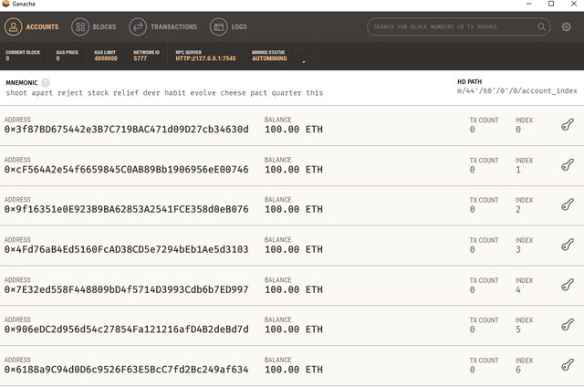Select address 0x7E32ed558F448809bD4f5714D3993Cdb6b7ED997
The image size is (584, 387).
[126, 289]
